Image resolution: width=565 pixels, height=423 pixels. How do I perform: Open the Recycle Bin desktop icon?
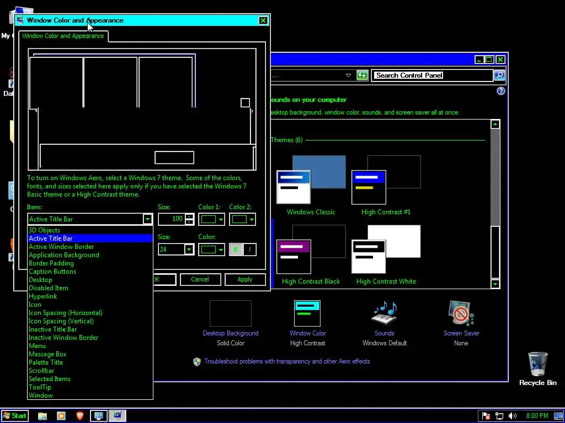point(537,368)
